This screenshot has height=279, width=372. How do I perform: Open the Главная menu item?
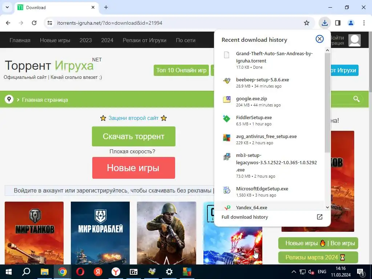coord(20,40)
